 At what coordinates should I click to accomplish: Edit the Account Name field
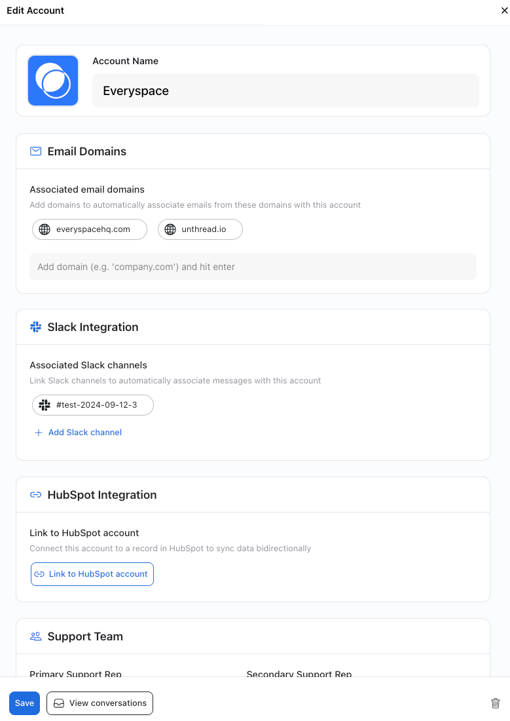(x=285, y=90)
